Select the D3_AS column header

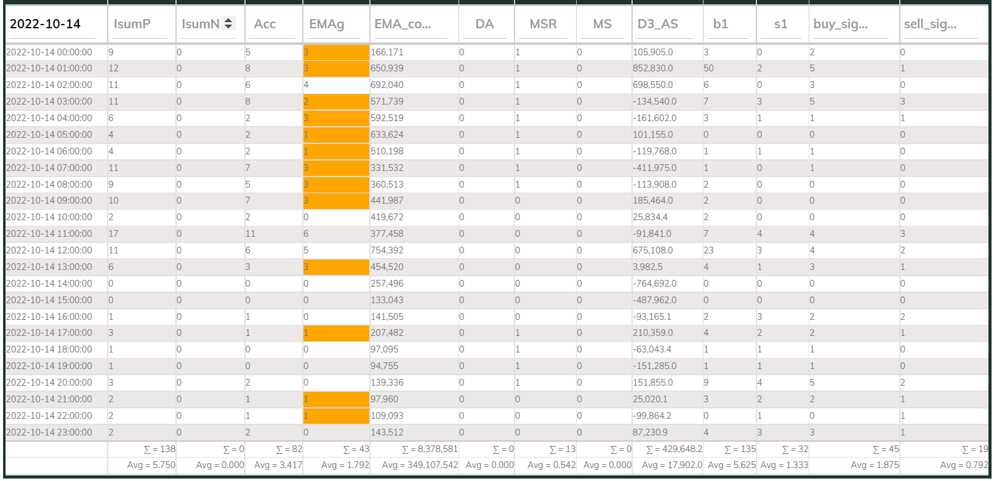(657, 24)
